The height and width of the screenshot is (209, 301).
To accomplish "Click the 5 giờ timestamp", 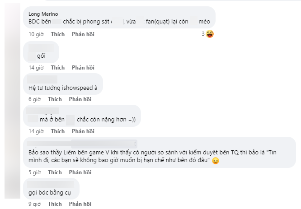I will coord(34,172).
